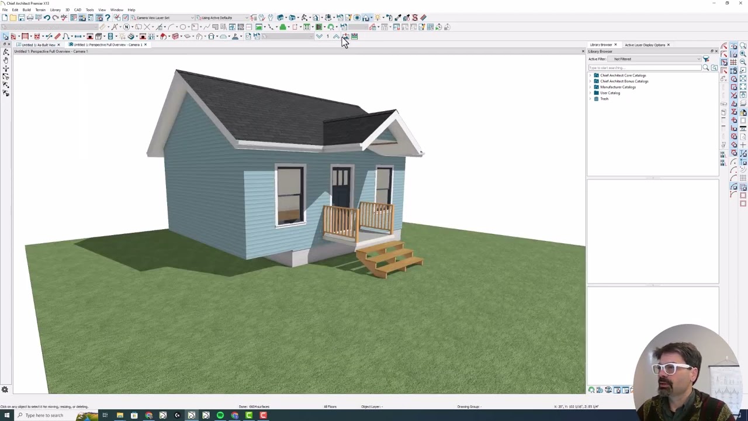The image size is (748, 421).
Task: Click the Spell Check abc icon
Action: (64, 18)
